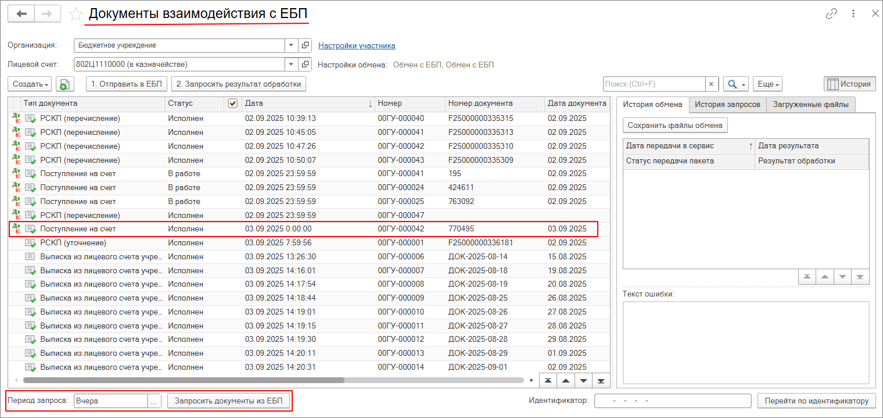The height and width of the screenshot is (418, 883).
Task: Expand the Лицевой счет dropdown
Action: (x=292, y=65)
